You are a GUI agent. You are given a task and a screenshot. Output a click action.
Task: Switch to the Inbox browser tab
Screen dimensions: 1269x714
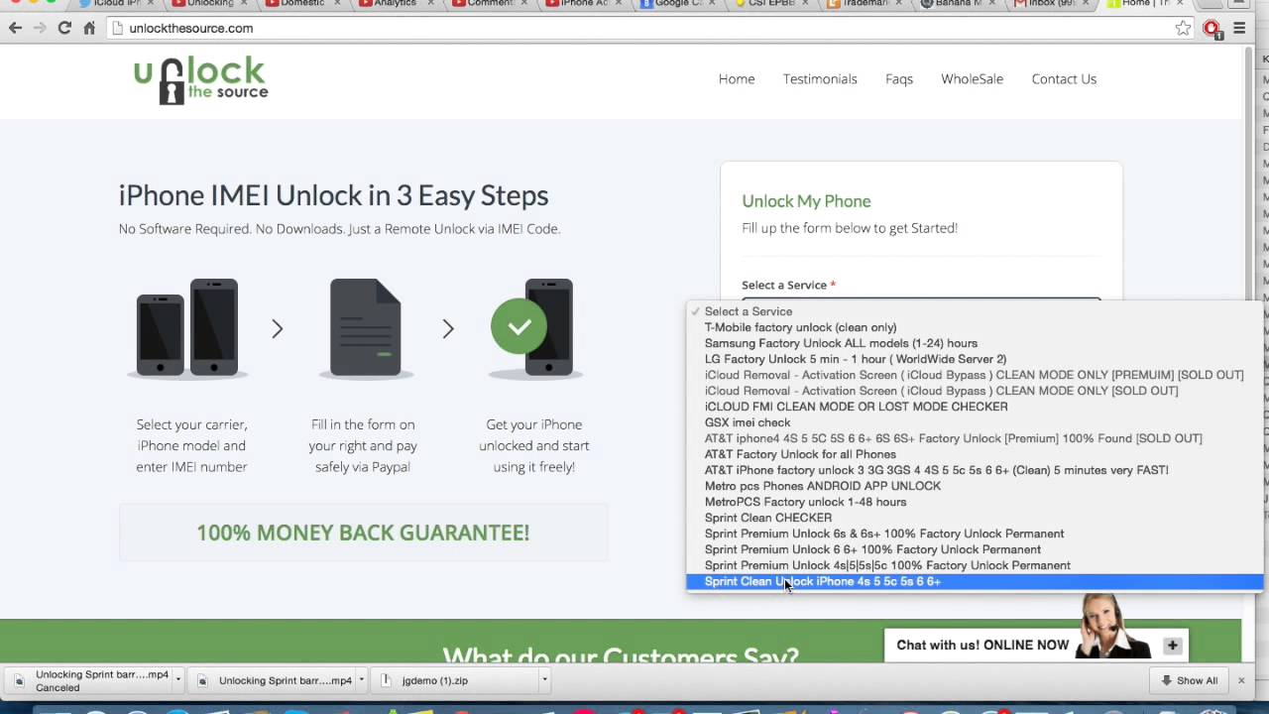coord(1053,5)
